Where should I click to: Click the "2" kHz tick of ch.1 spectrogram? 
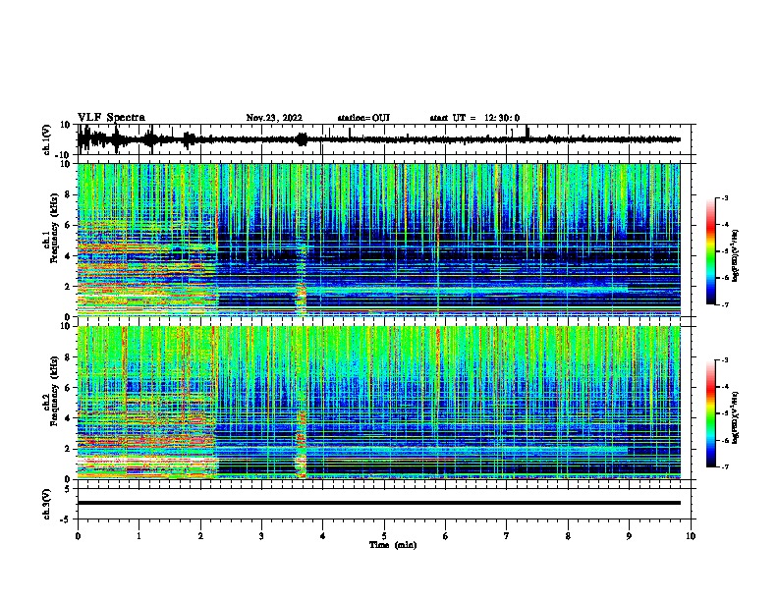(68, 287)
